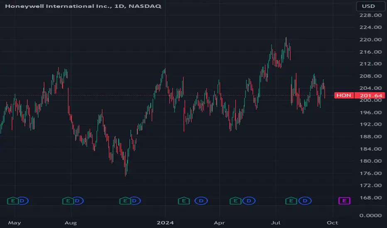Click the 168.00 price scale label

(x=370, y=198)
